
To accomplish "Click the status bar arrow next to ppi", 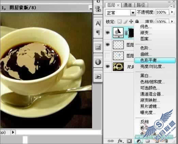I will click(13, 132).
